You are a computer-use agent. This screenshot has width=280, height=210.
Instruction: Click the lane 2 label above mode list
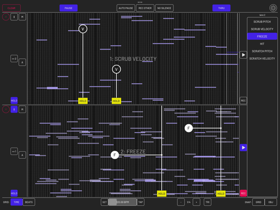pyautogui.click(x=262, y=15)
